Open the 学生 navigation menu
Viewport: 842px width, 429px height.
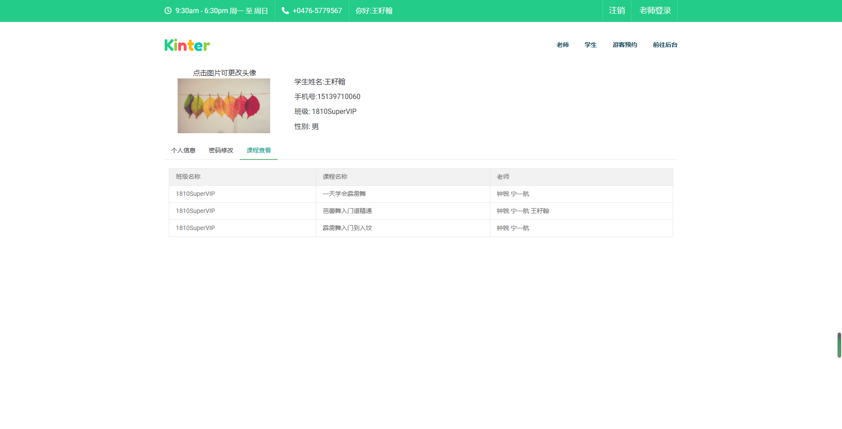(591, 45)
